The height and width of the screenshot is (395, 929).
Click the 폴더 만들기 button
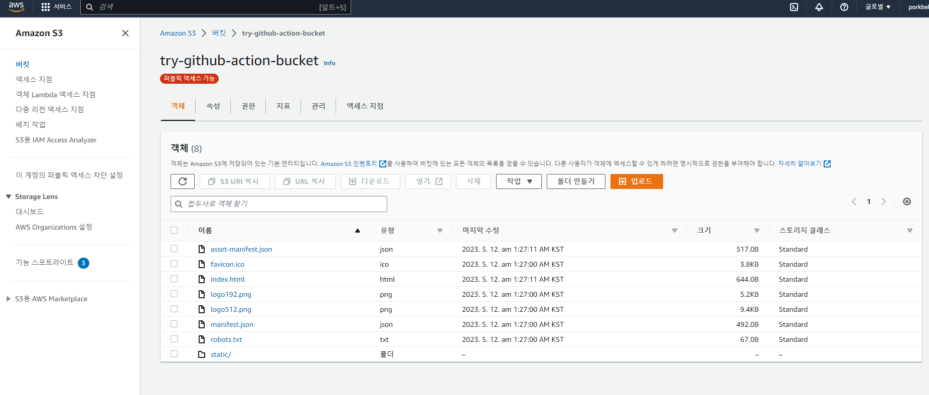[576, 181]
